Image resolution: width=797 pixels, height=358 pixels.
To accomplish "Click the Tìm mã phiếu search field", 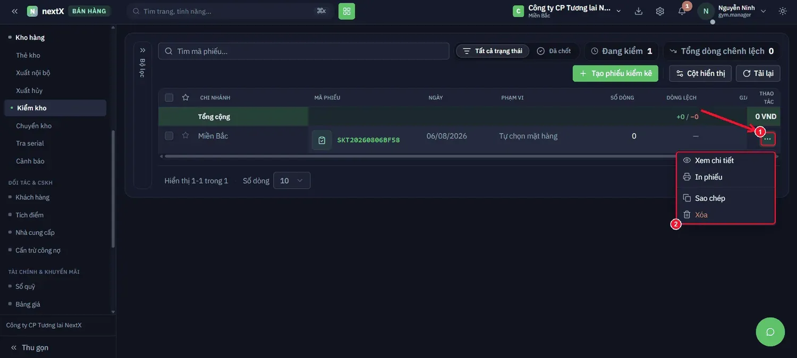I will (x=304, y=51).
